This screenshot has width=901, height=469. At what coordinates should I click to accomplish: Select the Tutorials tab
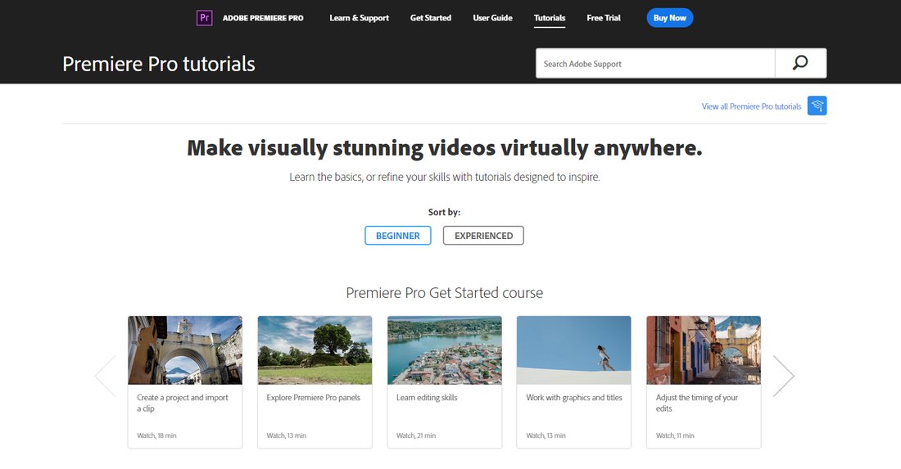tap(550, 18)
